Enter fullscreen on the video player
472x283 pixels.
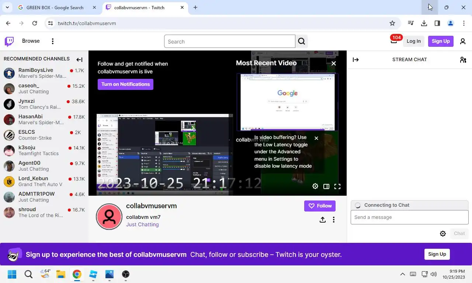(x=337, y=186)
